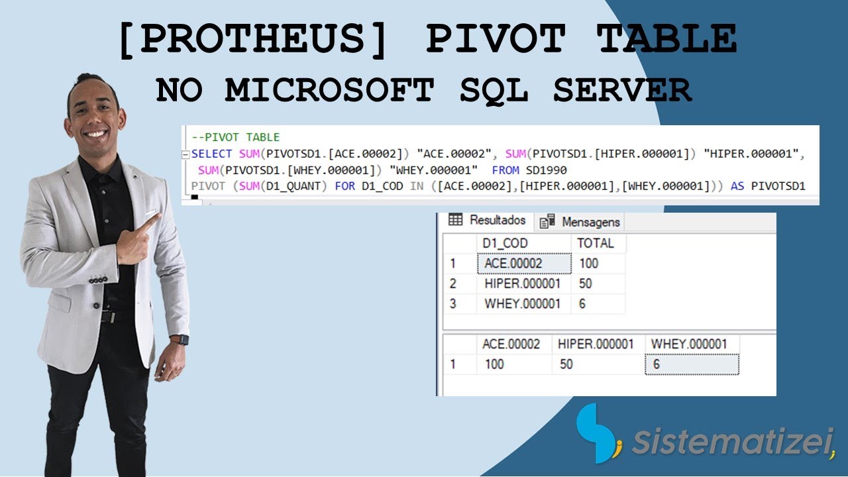Click the ACE.00002 cell in first grid
Viewport: 848px width, 477px height.
point(524,264)
